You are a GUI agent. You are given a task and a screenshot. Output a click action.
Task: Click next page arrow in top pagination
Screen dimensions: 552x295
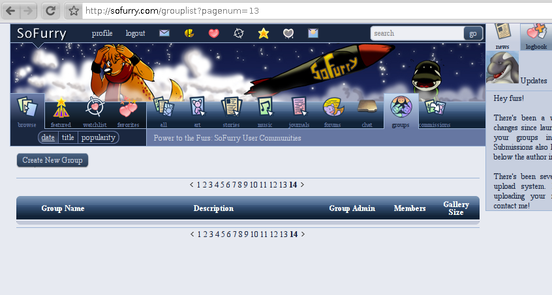pyautogui.click(x=302, y=185)
